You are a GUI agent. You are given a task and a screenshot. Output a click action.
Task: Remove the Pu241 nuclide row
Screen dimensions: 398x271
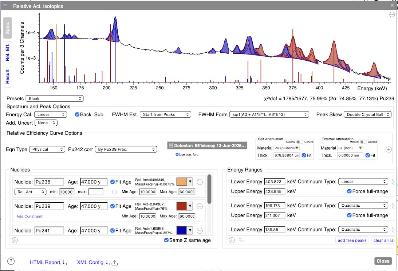click(x=200, y=230)
